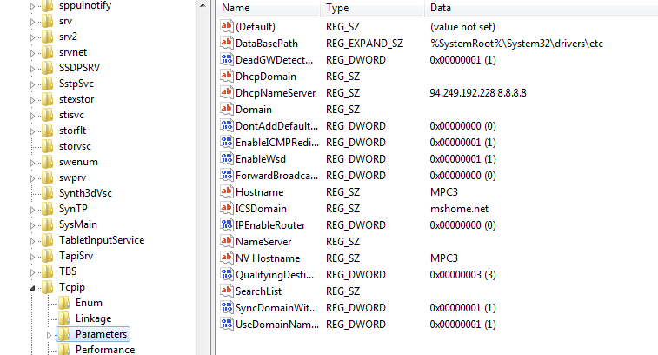Click the NameServer string icon
This screenshot has width=658, height=355.
(x=227, y=242)
